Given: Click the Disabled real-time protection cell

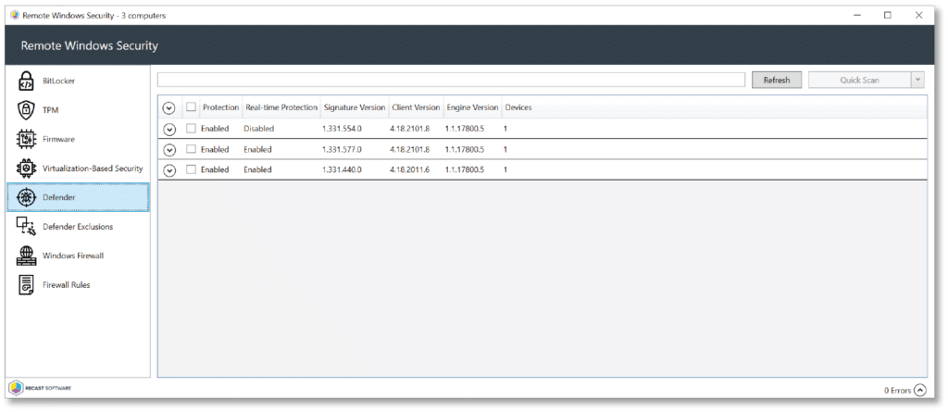Looking at the screenshot, I should pos(259,129).
